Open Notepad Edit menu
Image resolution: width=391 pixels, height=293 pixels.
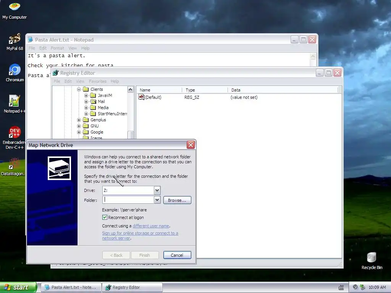click(43, 48)
